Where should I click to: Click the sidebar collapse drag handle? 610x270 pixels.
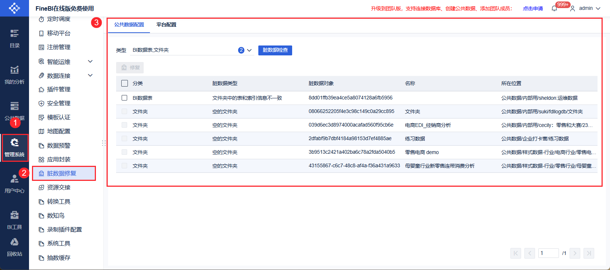point(104,143)
